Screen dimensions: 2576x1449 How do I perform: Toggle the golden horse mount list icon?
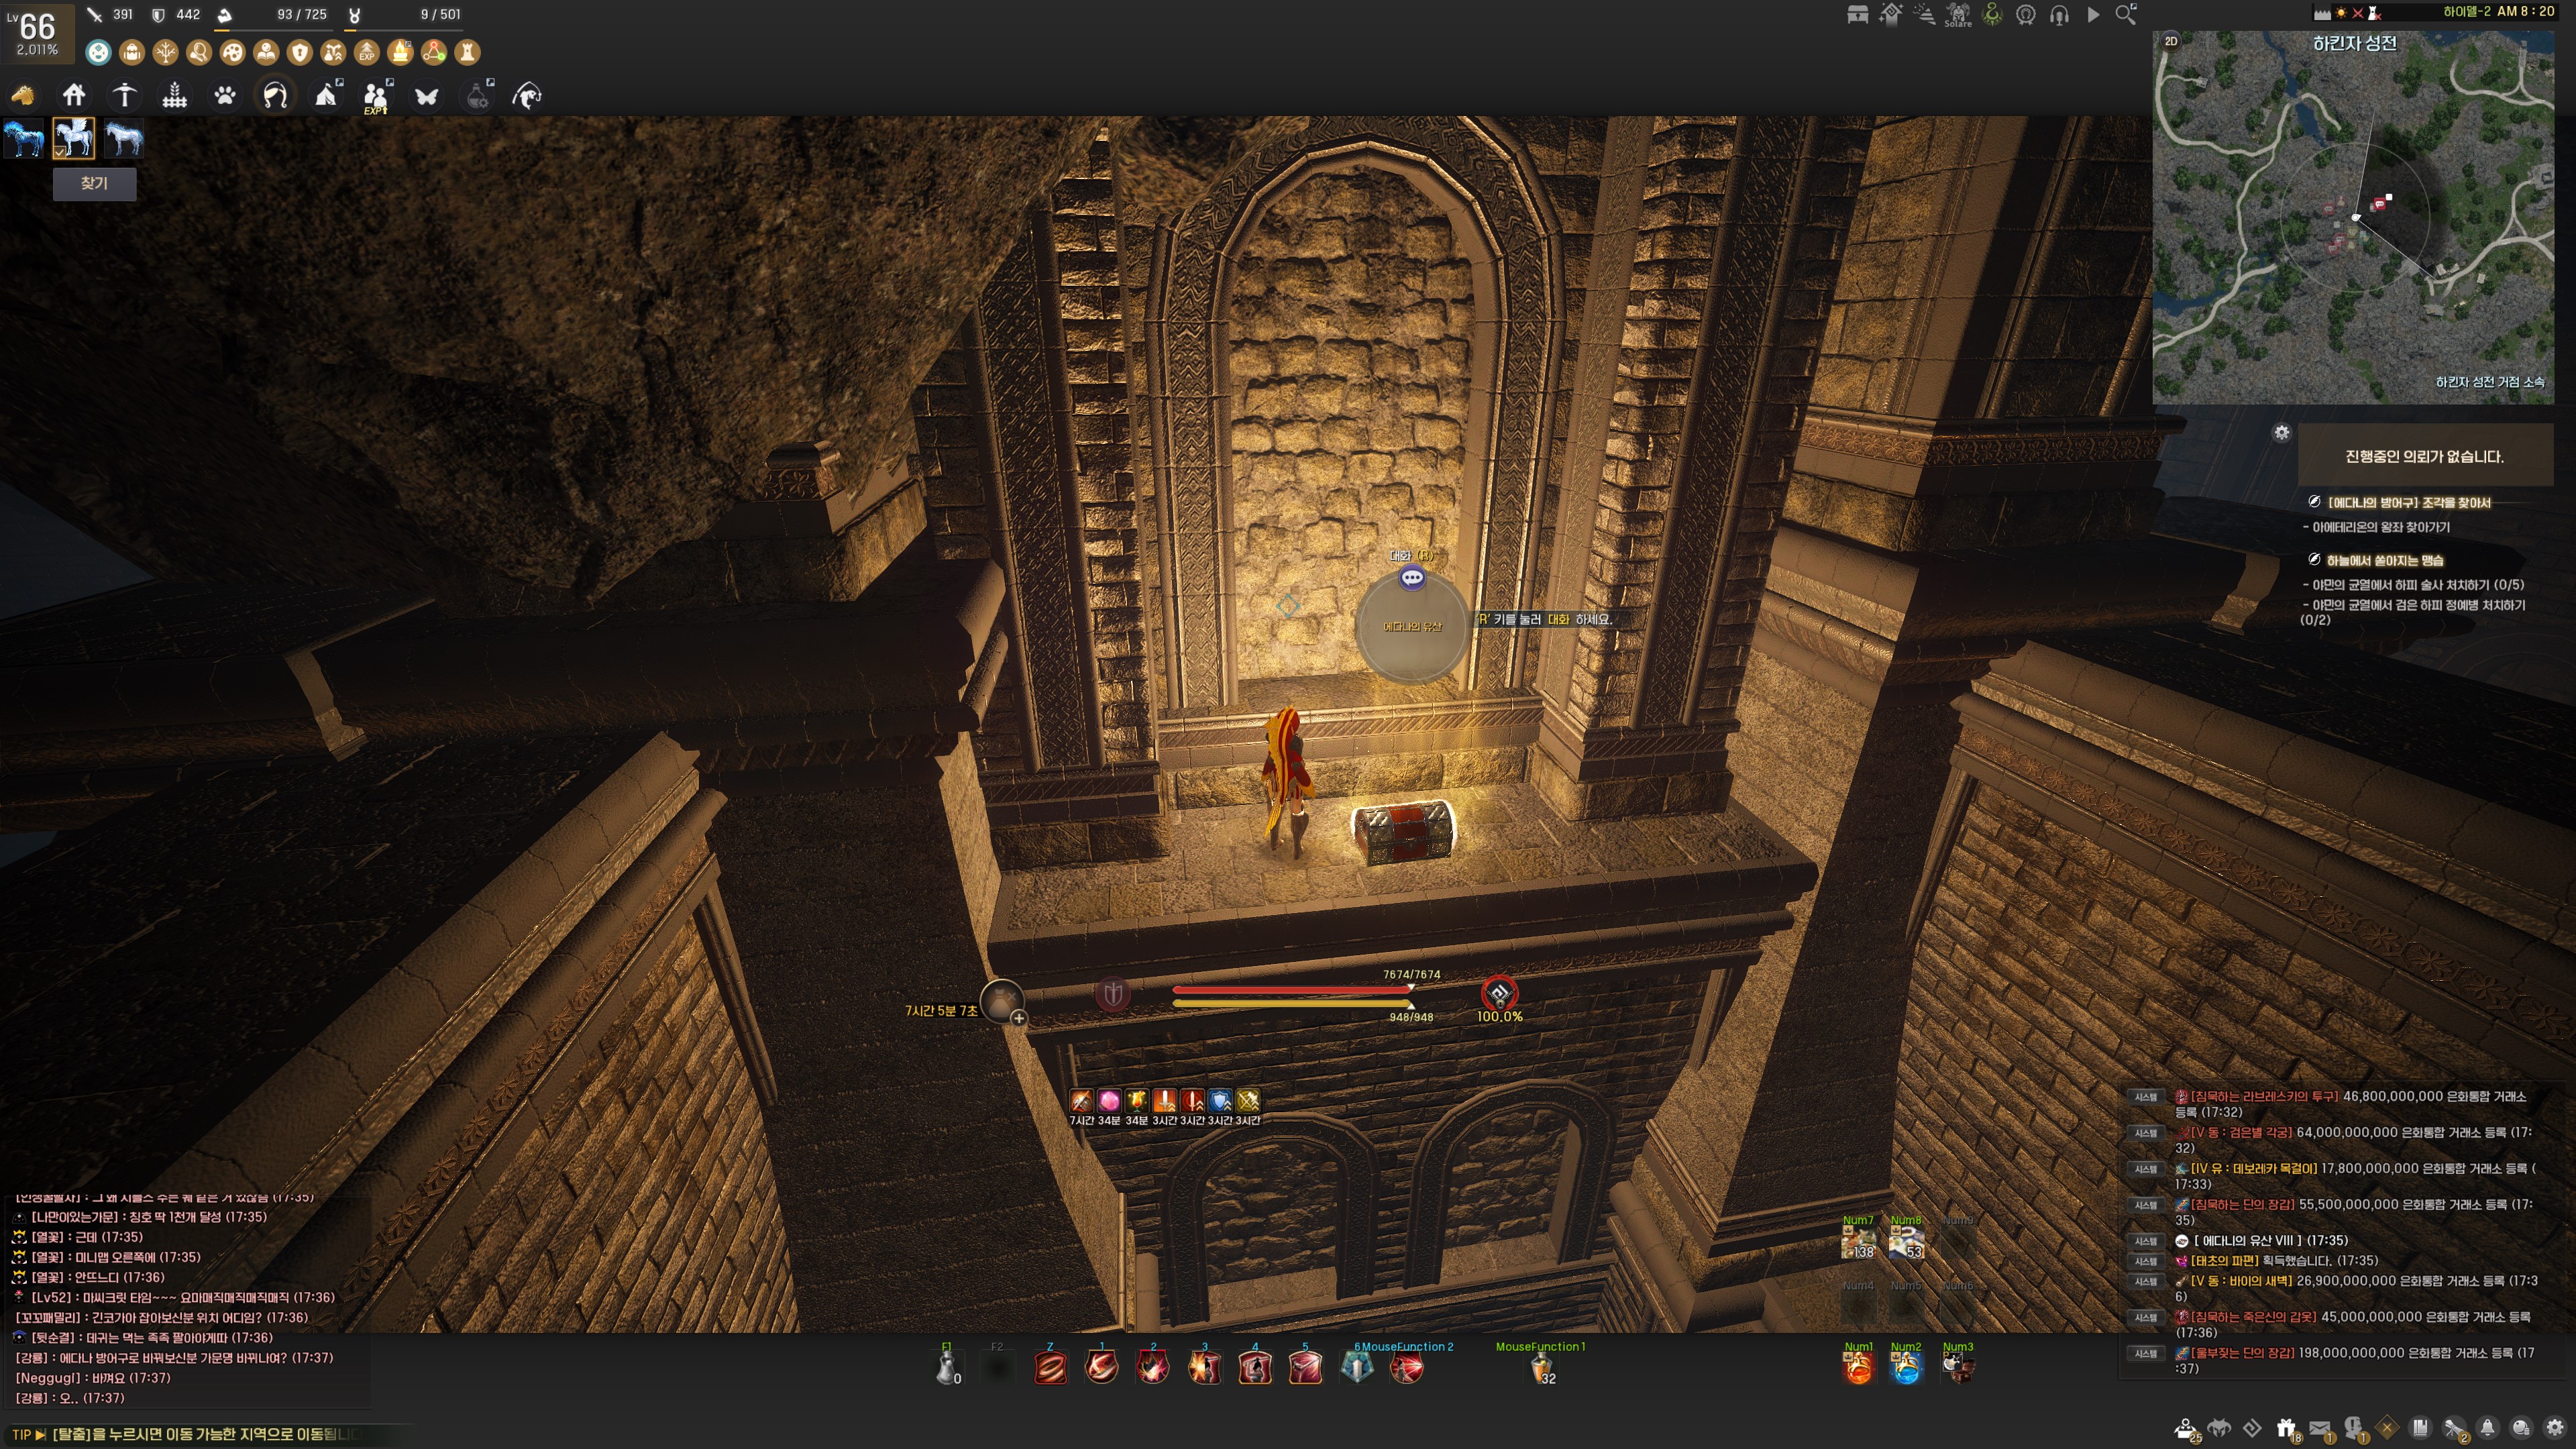coord(22,95)
